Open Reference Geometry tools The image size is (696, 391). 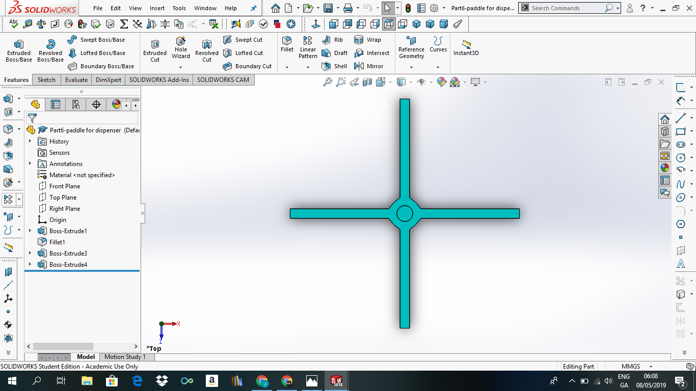[411, 47]
